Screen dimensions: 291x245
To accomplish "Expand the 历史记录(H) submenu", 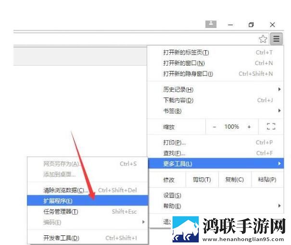I will point(215,90).
